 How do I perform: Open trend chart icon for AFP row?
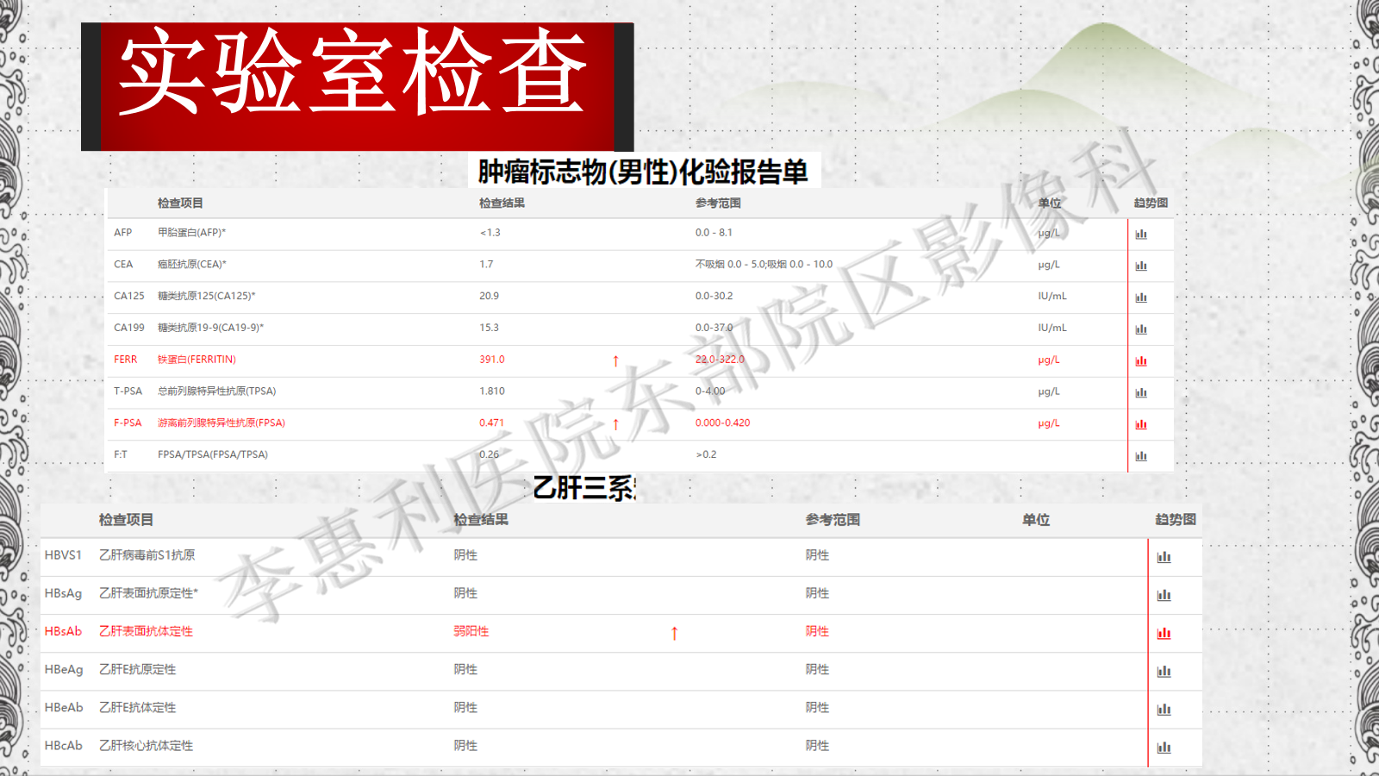(1141, 234)
